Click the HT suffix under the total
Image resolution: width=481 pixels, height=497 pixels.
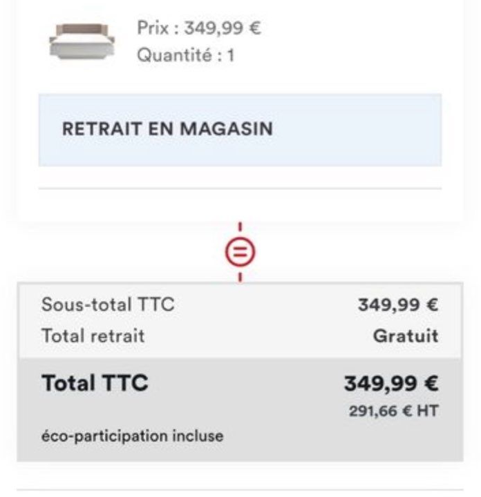[429, 411]
